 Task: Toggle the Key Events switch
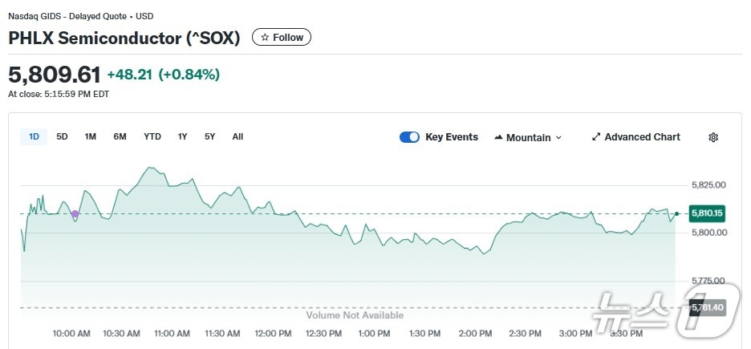pyautogui.click(x=409, y=137)
